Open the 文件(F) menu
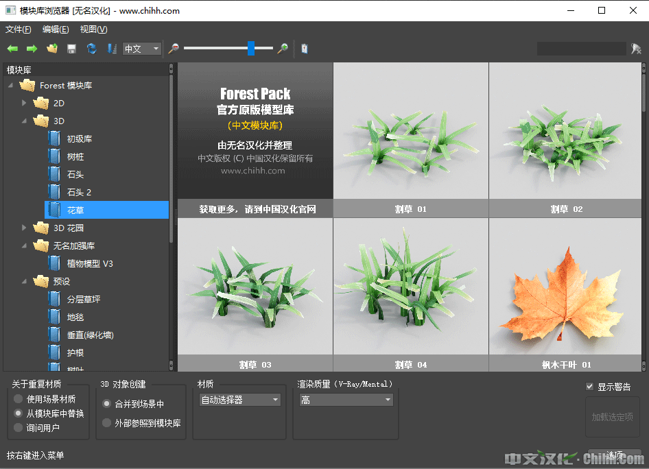This screenshot has width=649, height=469. pos(19,29)
